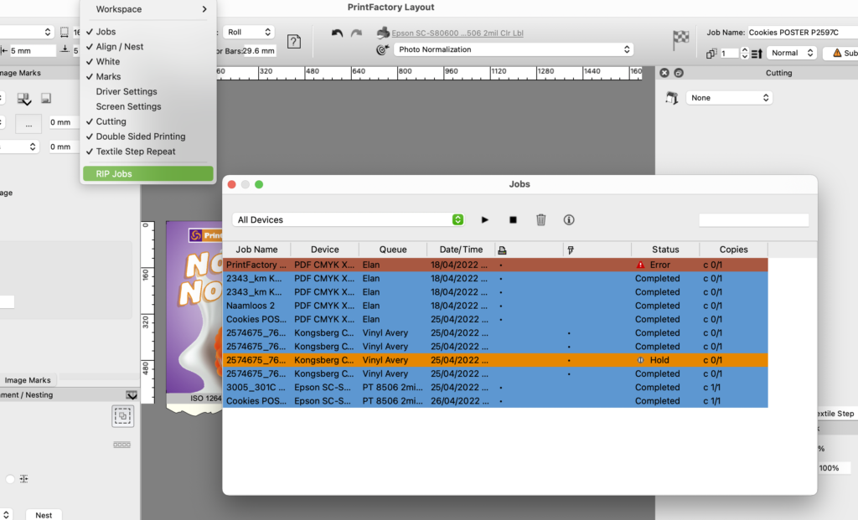Image resolution: width=858 pixels, height=520 pixels.
Task: Select the 3005_301C job row
Action: [495, 387]
